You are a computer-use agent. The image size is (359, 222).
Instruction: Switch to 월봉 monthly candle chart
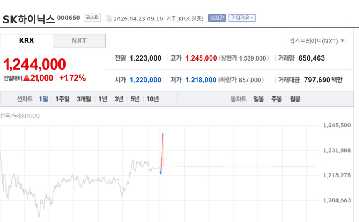[295, 99]
